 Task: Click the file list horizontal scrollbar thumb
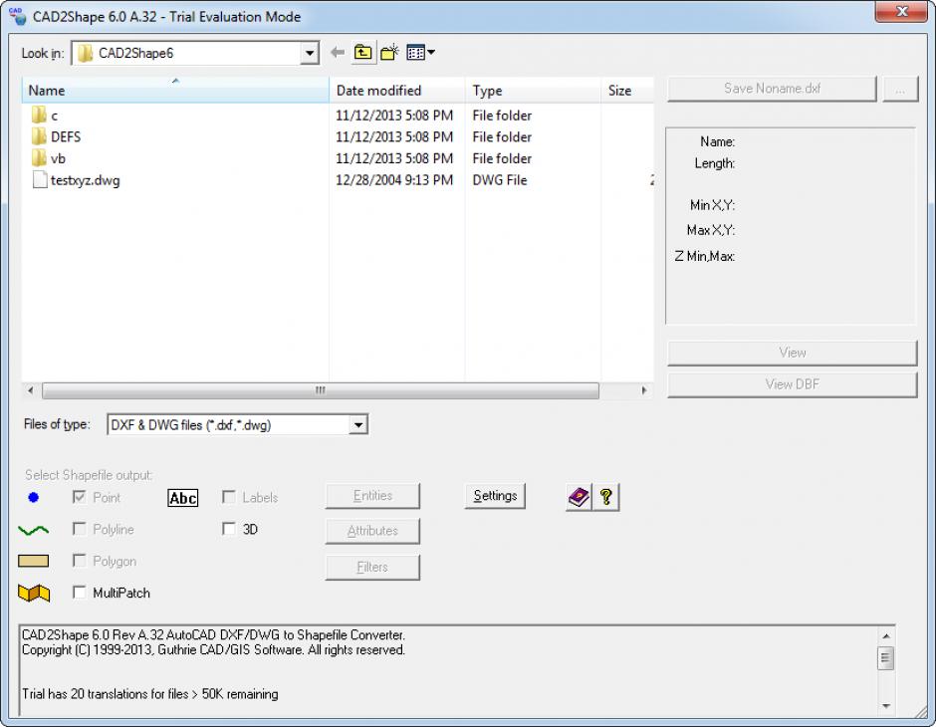tap(321, 390)
